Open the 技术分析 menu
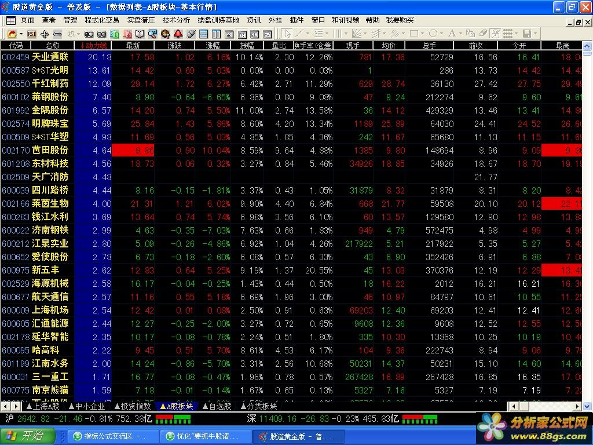 click(176, 20)
